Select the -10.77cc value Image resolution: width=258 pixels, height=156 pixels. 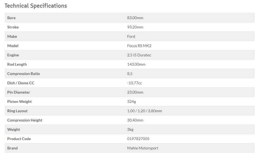[134, 83]
